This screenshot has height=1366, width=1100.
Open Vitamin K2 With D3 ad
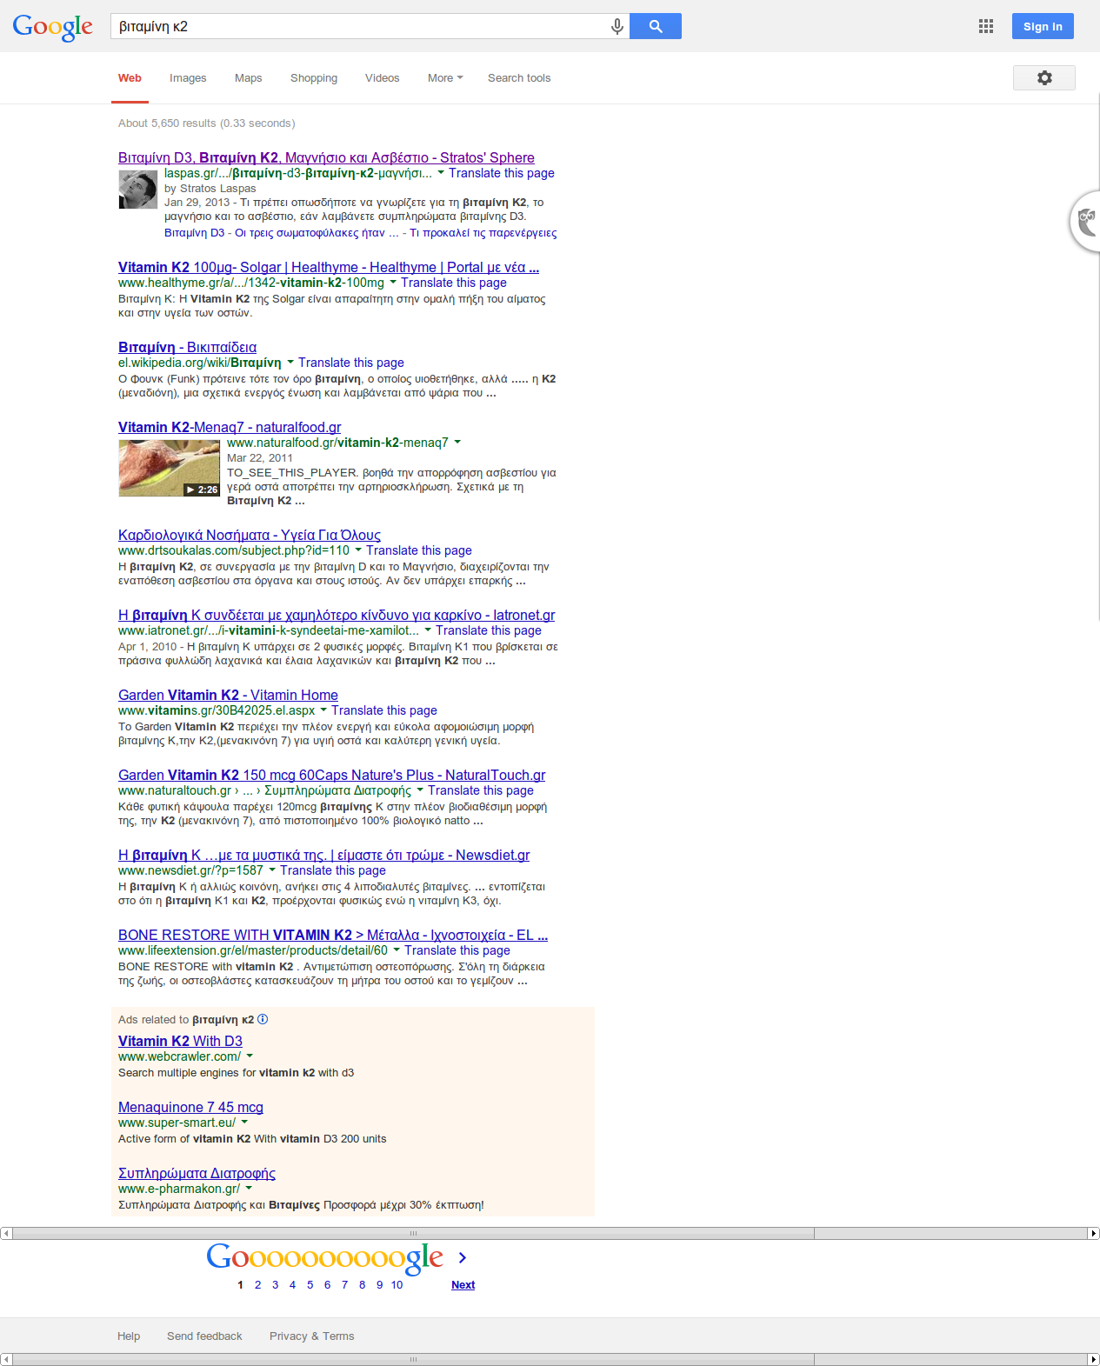[x=180, y=1041]
